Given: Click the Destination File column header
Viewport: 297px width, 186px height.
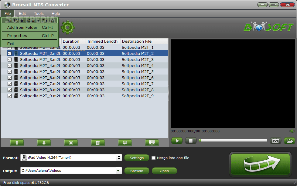Looking at the screenshot, I should [144, 41].
